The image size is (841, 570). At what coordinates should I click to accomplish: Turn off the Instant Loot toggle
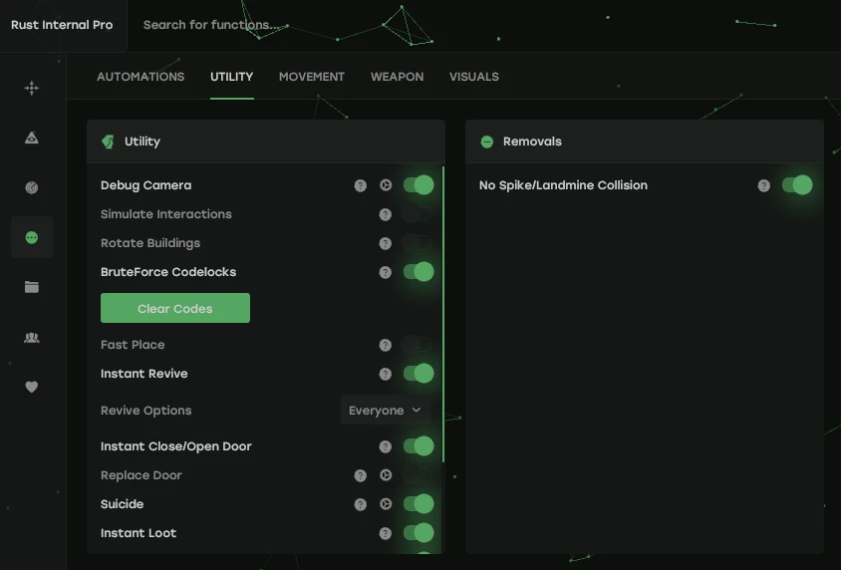click(419, 533)
